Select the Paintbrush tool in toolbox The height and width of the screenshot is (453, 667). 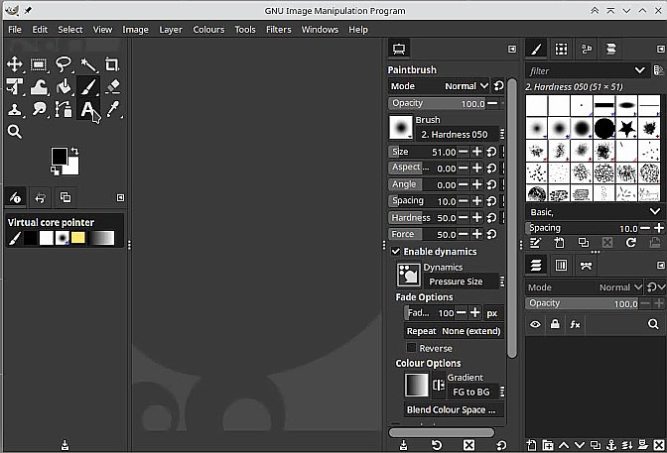tap(88, 86)
